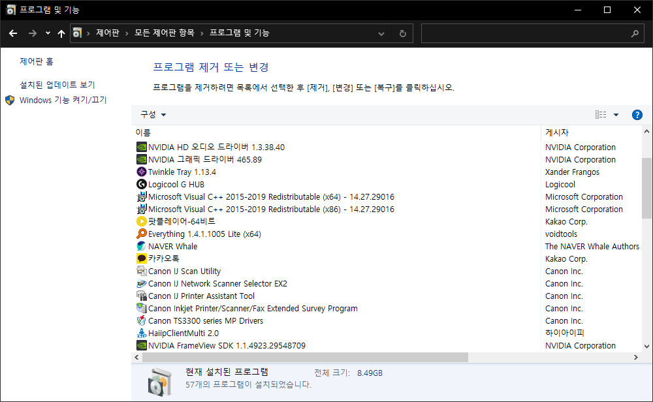This screenshot has height=402, width=653.
Task: Go forward with the right arrow
Action: coord(32,33)
